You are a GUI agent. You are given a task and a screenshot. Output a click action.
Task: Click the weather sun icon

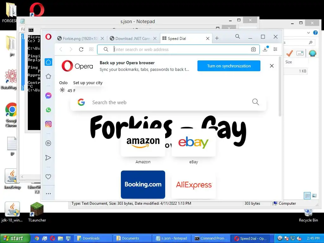(x=62, y=90)
